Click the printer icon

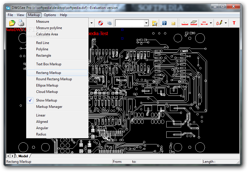click(21, 23)
